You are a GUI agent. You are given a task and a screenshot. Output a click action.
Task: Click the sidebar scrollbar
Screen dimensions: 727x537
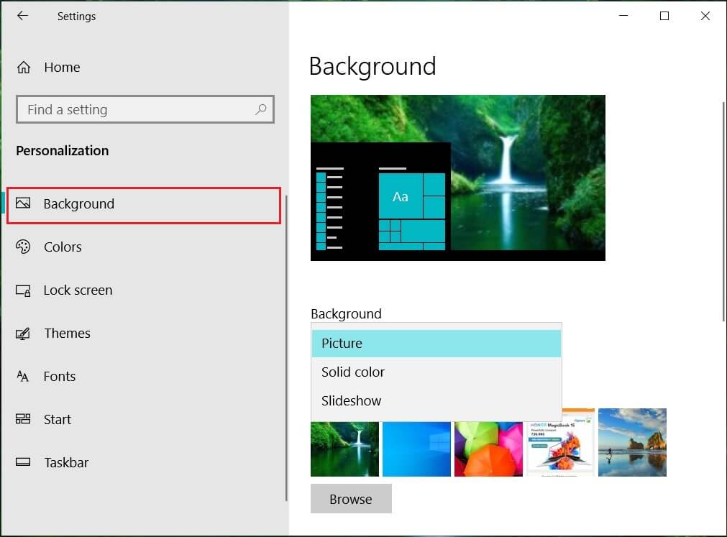(286, 347)
